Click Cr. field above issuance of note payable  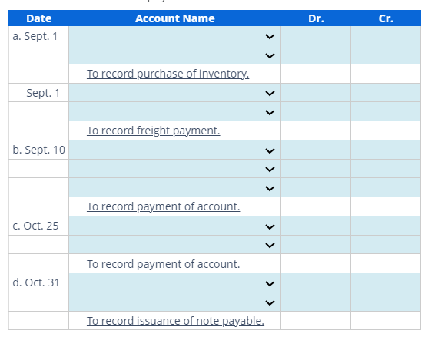tap(386, 302)
